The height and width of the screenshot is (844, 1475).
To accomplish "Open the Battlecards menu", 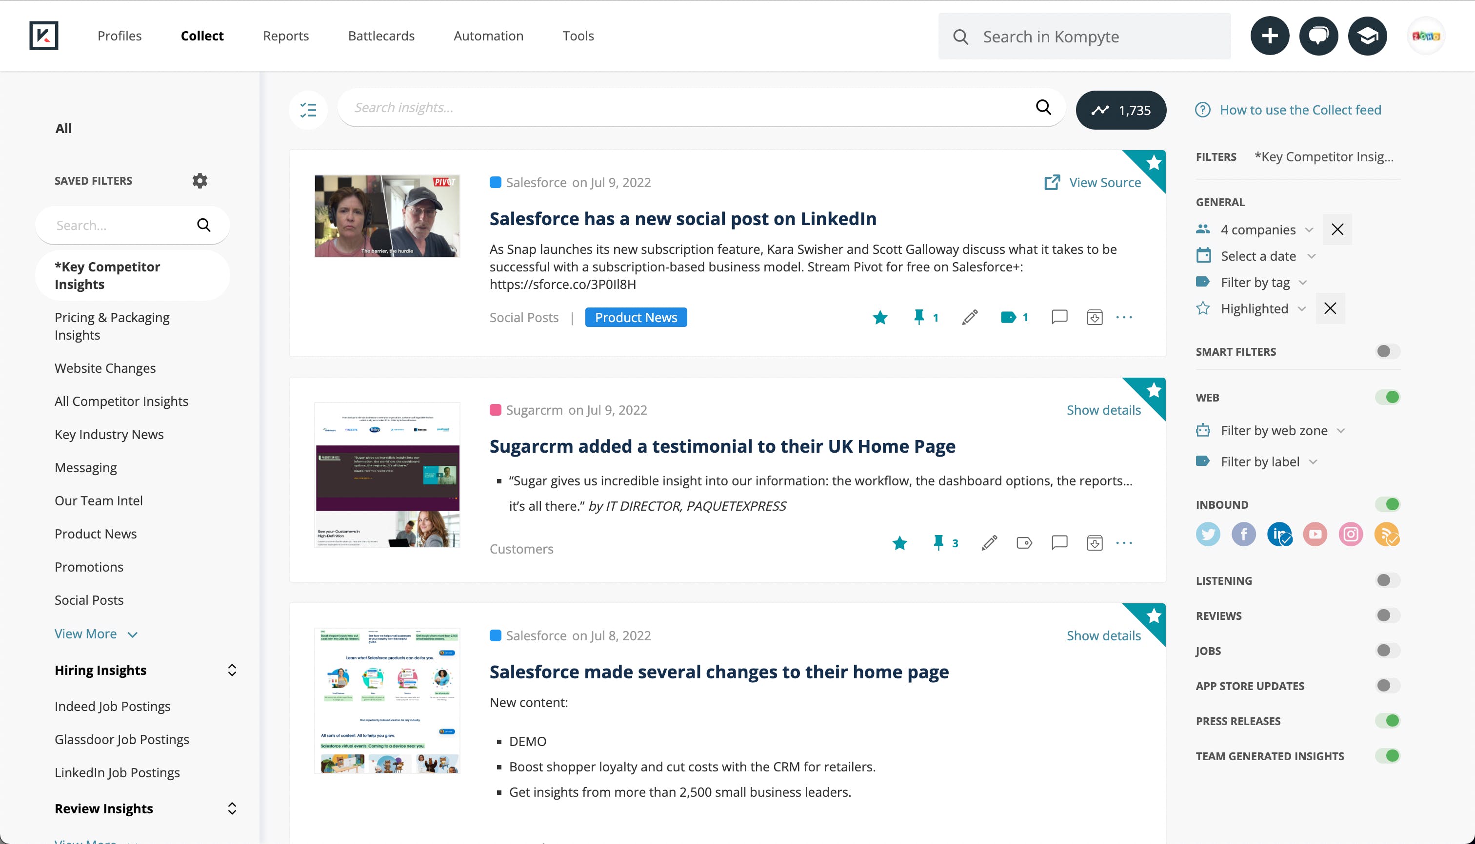I will (x=380, y=36).
